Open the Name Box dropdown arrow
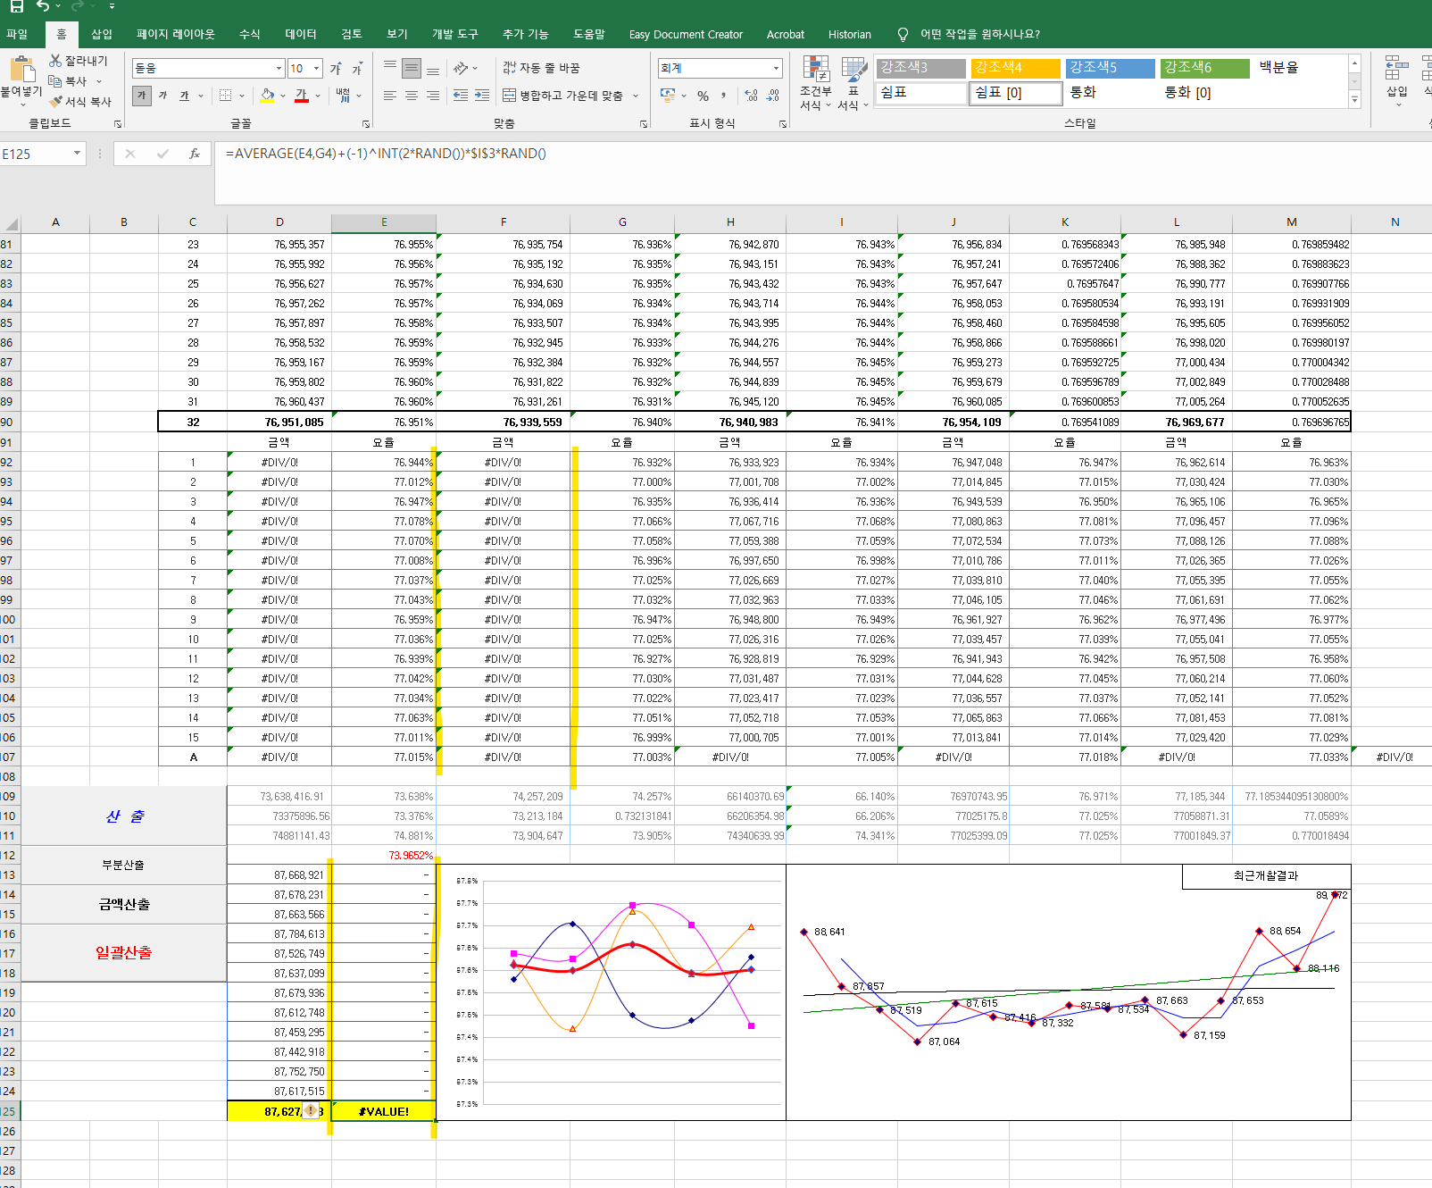The width and height of the screenshot is (1432, 1188). pyautogui.click(x=77, y=154)
